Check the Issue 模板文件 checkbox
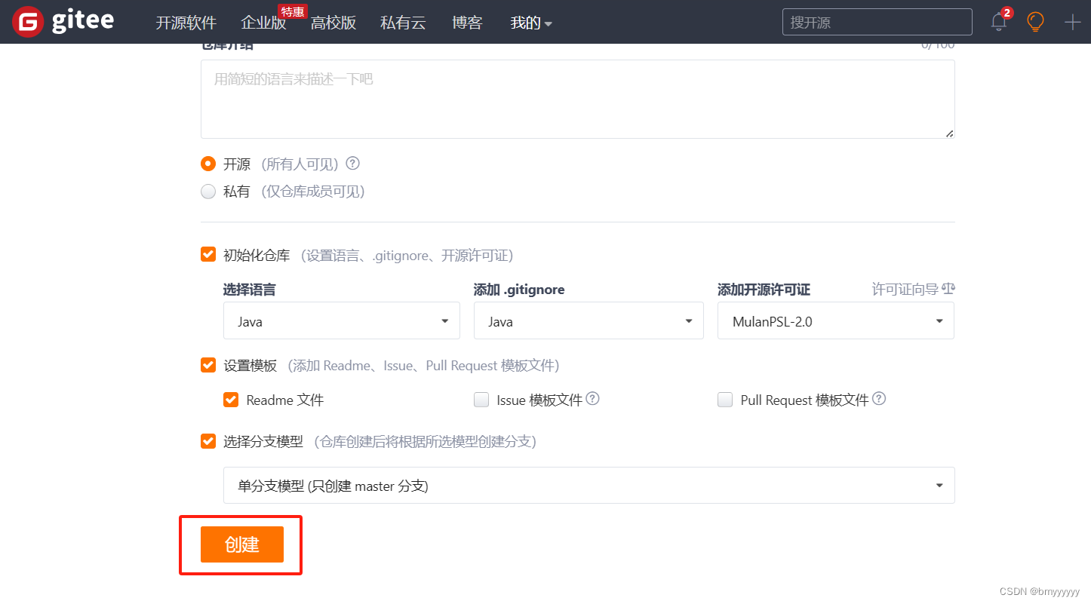Viewport: 1091px width, 604px height. tap(481, 400)
